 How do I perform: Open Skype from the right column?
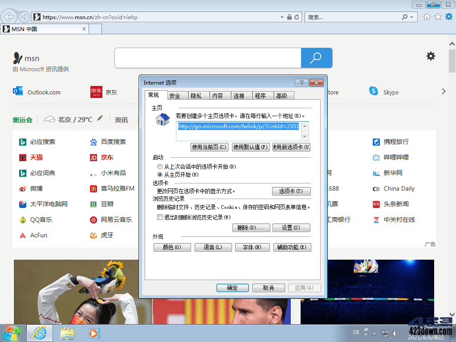(391, 92)
